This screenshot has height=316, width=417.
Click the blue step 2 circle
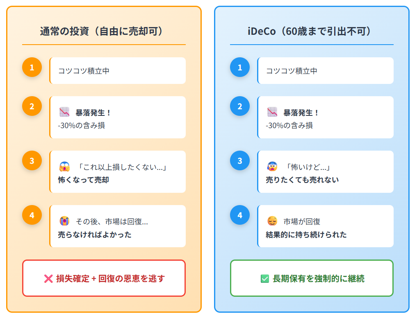pos(240,106)
